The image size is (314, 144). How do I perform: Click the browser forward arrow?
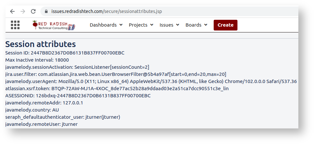coord(23,11)
